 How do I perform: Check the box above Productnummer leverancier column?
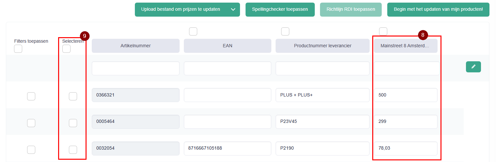pyautogui.click(x=285, y=32)
